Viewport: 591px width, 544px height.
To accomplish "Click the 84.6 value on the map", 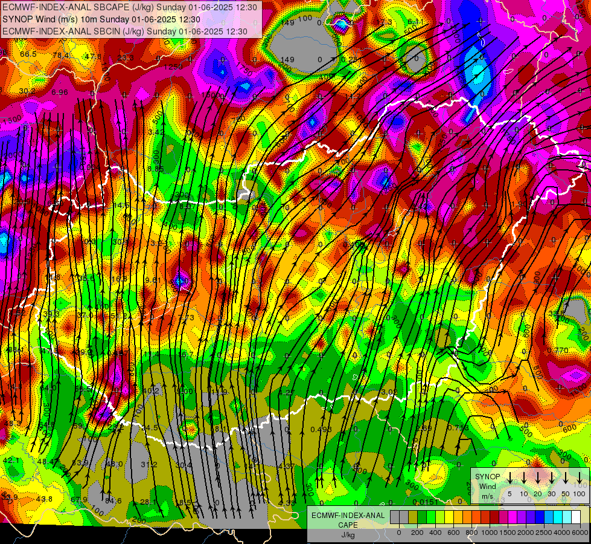I will (113, 501).
